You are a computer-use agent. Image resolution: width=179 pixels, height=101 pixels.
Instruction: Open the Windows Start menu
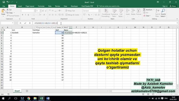point(3,98)
